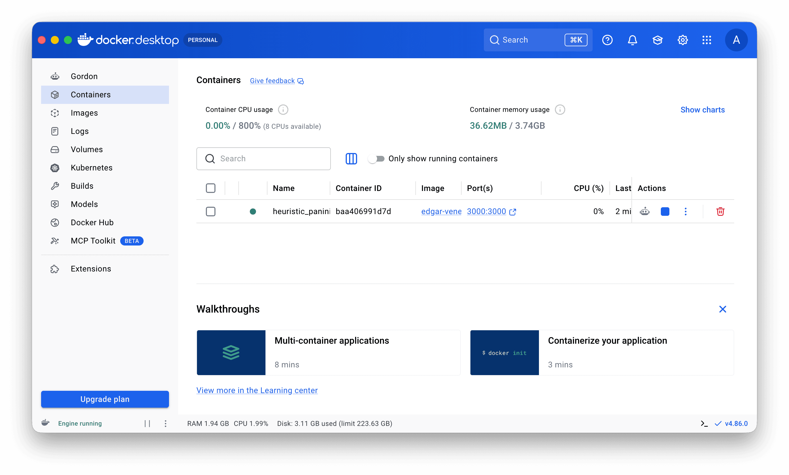Open the Learning center graduation cap icon
The image size is (789, 475).
pos(657,40)
